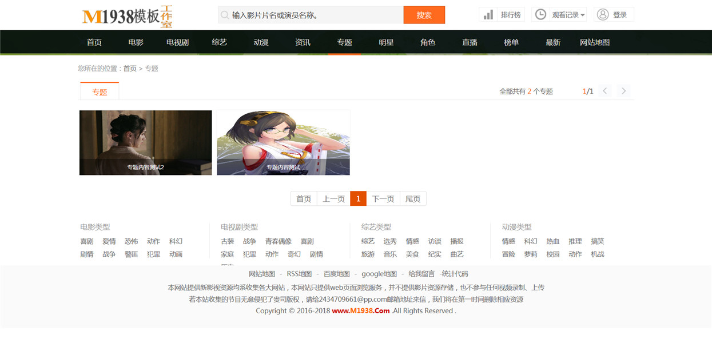Viewport: 712px width, 339px height.
Task: Click the clock icon for 观看记录
Action: coord(540,15)
